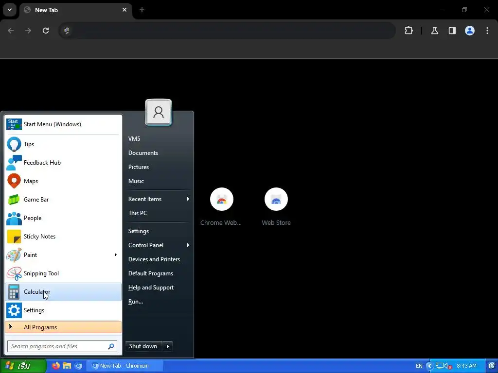
Task: Expand Recent Items submenu arrow
Action: 188,199
